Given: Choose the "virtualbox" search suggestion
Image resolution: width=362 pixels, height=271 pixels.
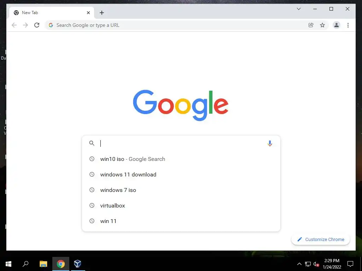Looking at the screenshot, I should pos(181,205).
